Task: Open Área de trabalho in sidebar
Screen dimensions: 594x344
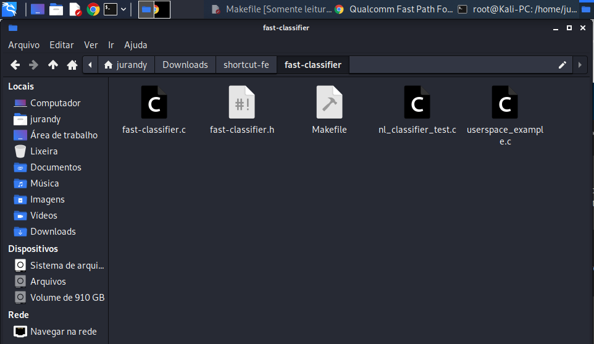Action: [54, 135]
